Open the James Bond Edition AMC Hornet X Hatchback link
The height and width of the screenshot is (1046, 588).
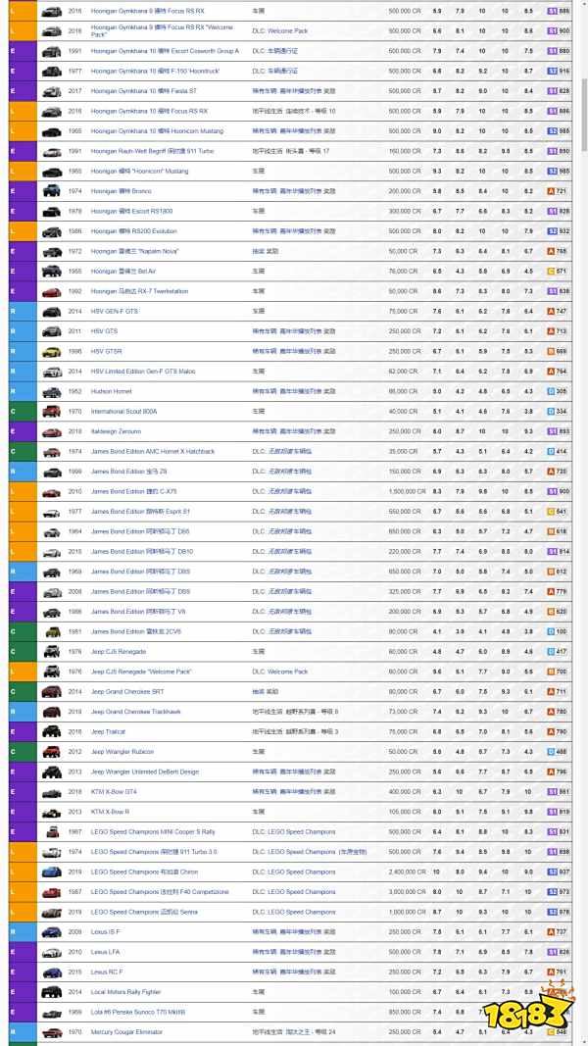[x=153, y=452]
